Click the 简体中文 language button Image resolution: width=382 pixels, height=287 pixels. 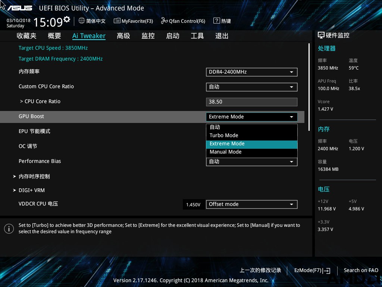pos(92,21)
